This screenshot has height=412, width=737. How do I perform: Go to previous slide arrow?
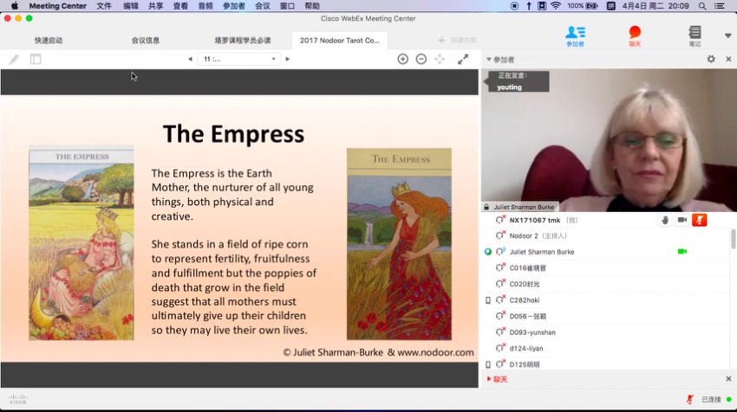coord(190,59)
